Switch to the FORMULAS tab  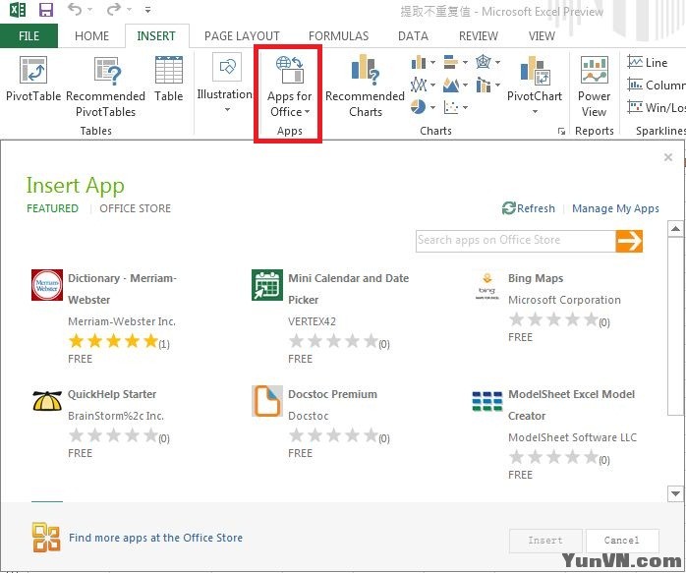[x=338, y=35]
